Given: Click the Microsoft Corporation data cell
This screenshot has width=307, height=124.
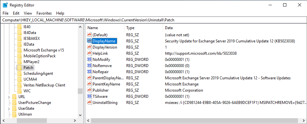Looking at the screenshot, I should click(x=184, y=90).
